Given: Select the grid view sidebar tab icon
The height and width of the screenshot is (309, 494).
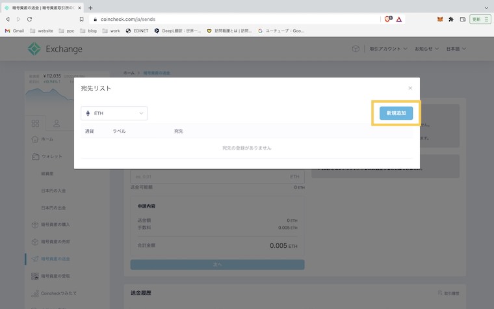Looking at the screenshot, I should click(x=36, y=124).
